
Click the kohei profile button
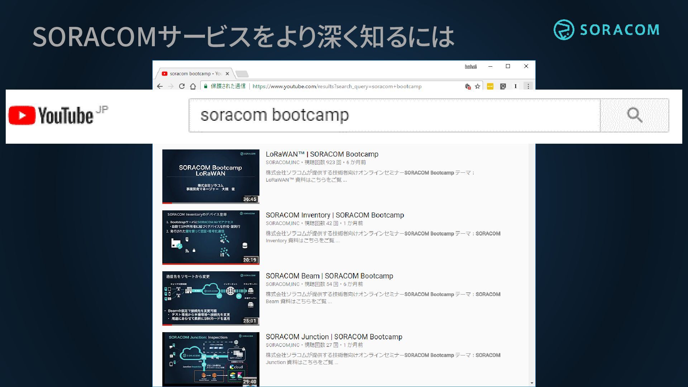coord(470,67)
